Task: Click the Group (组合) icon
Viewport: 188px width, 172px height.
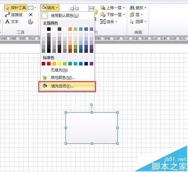Action: click(x=103, y=21)
